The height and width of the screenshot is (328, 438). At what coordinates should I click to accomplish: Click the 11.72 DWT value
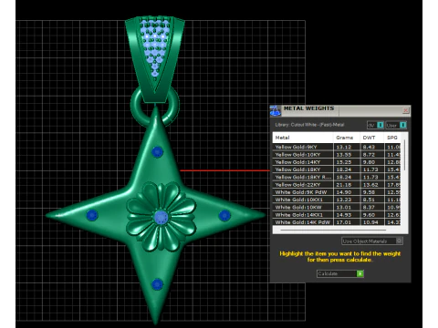370,169
